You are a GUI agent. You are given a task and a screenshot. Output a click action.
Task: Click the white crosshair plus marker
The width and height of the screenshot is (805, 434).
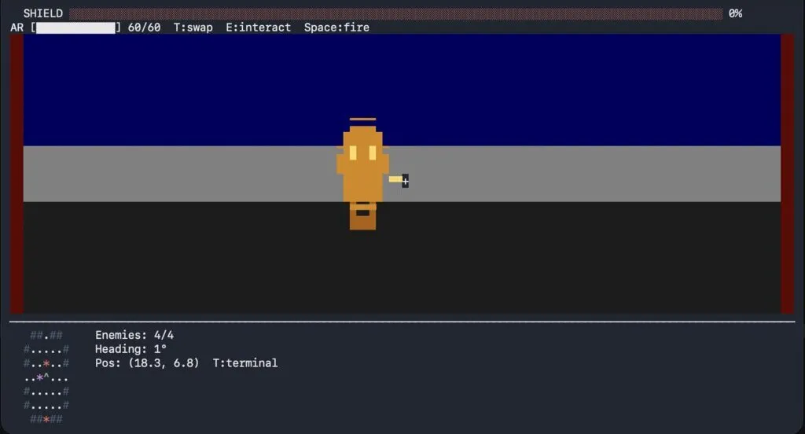[x=406, y=182]
